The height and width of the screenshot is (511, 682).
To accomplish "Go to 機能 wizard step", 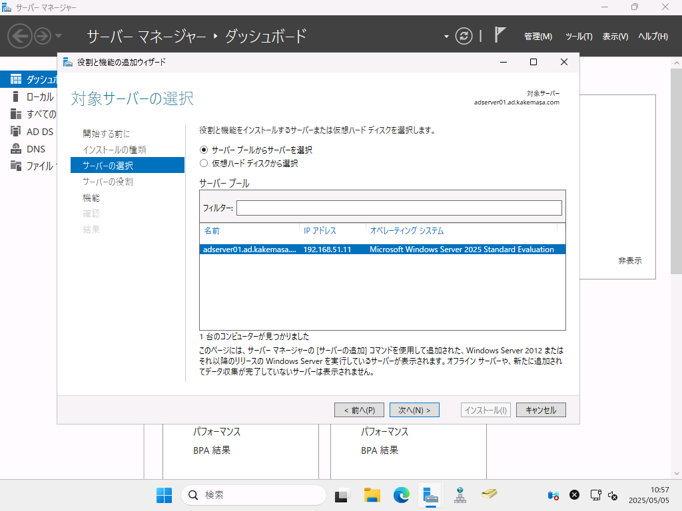I will point(91,198).
